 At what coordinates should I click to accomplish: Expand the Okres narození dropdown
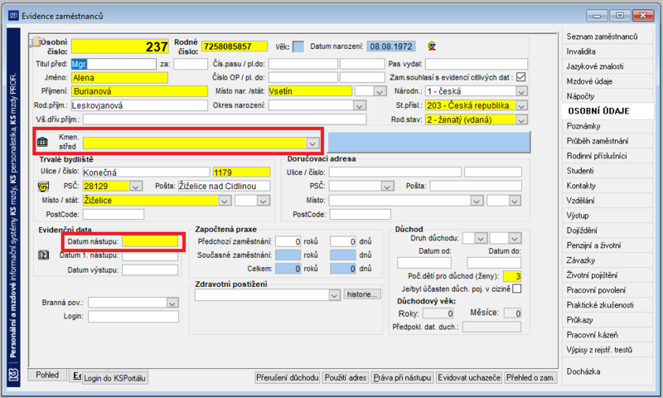click(360, 106)
